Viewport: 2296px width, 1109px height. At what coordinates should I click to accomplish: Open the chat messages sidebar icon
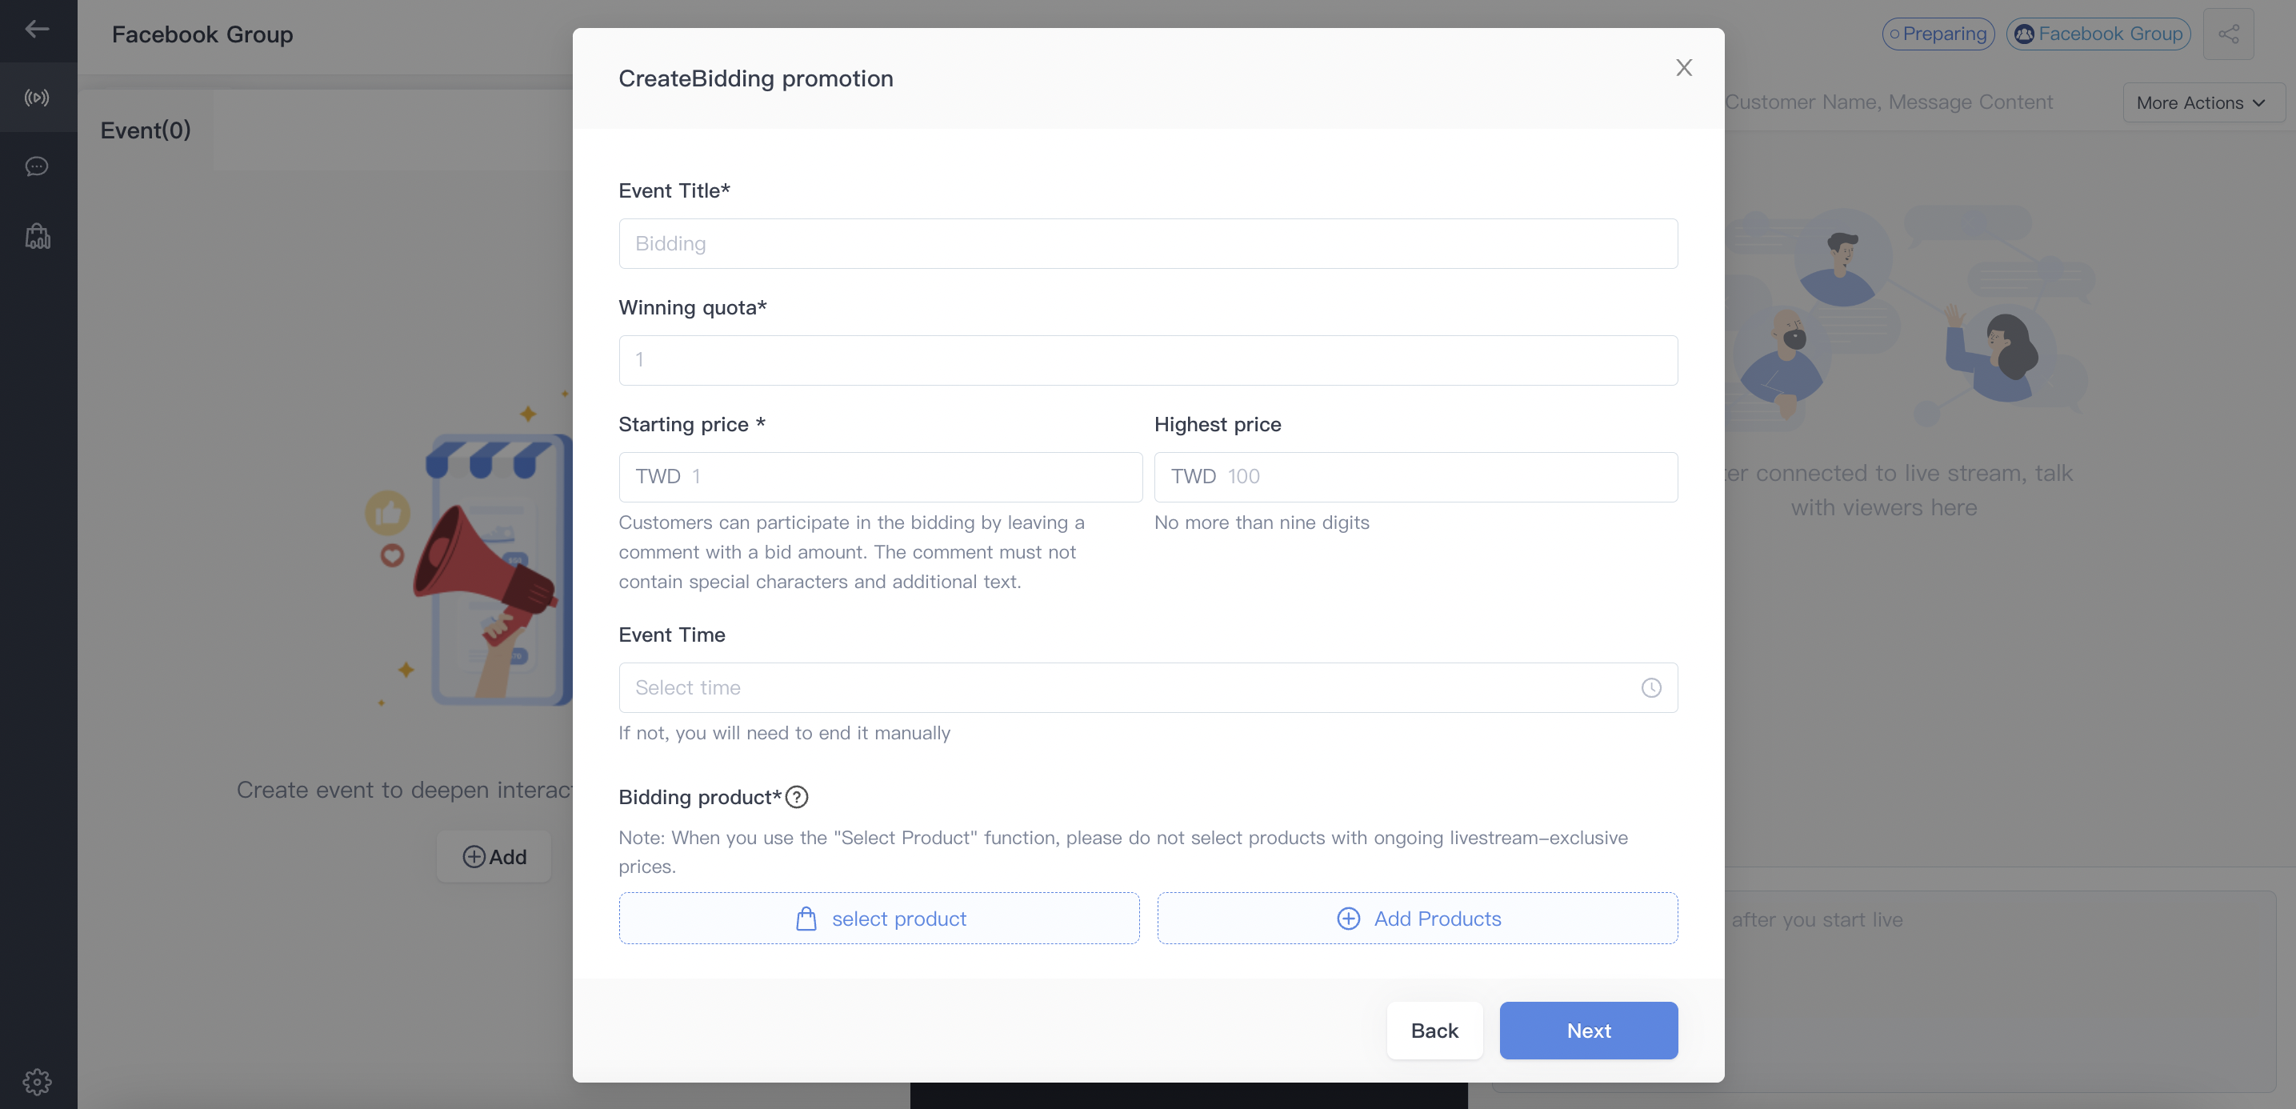click(37, 166)
